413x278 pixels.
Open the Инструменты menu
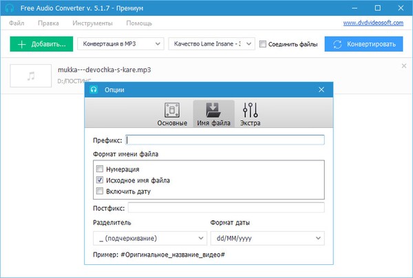click(x=92, y=23)
